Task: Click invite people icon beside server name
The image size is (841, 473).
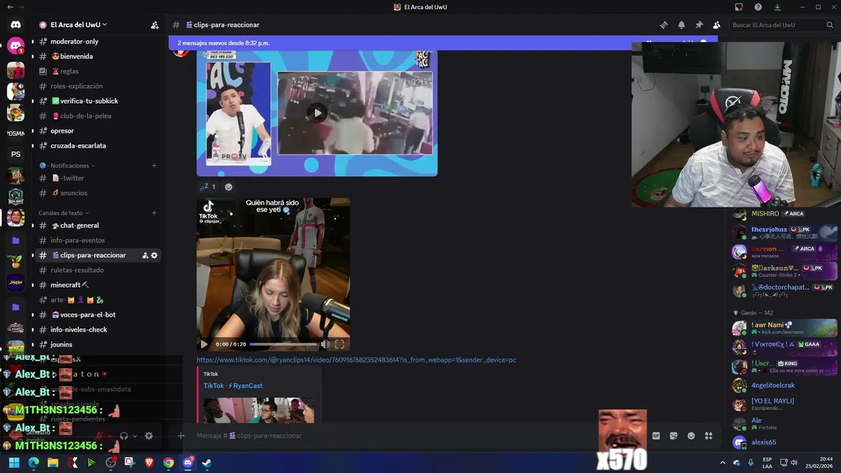Action: 154,25
